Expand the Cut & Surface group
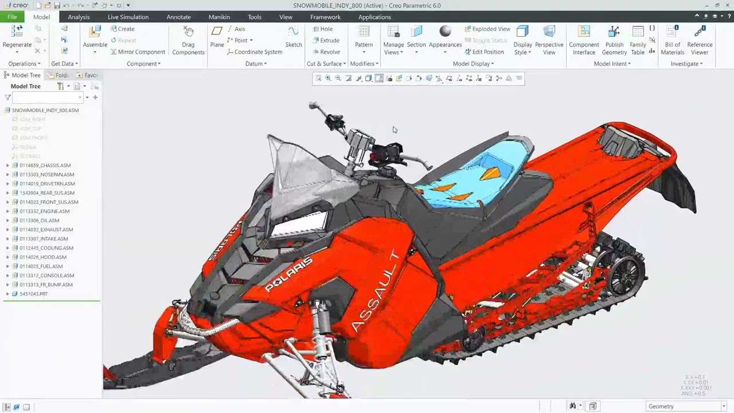The height and width of the screenshot is (413, 734). point(326,64)
